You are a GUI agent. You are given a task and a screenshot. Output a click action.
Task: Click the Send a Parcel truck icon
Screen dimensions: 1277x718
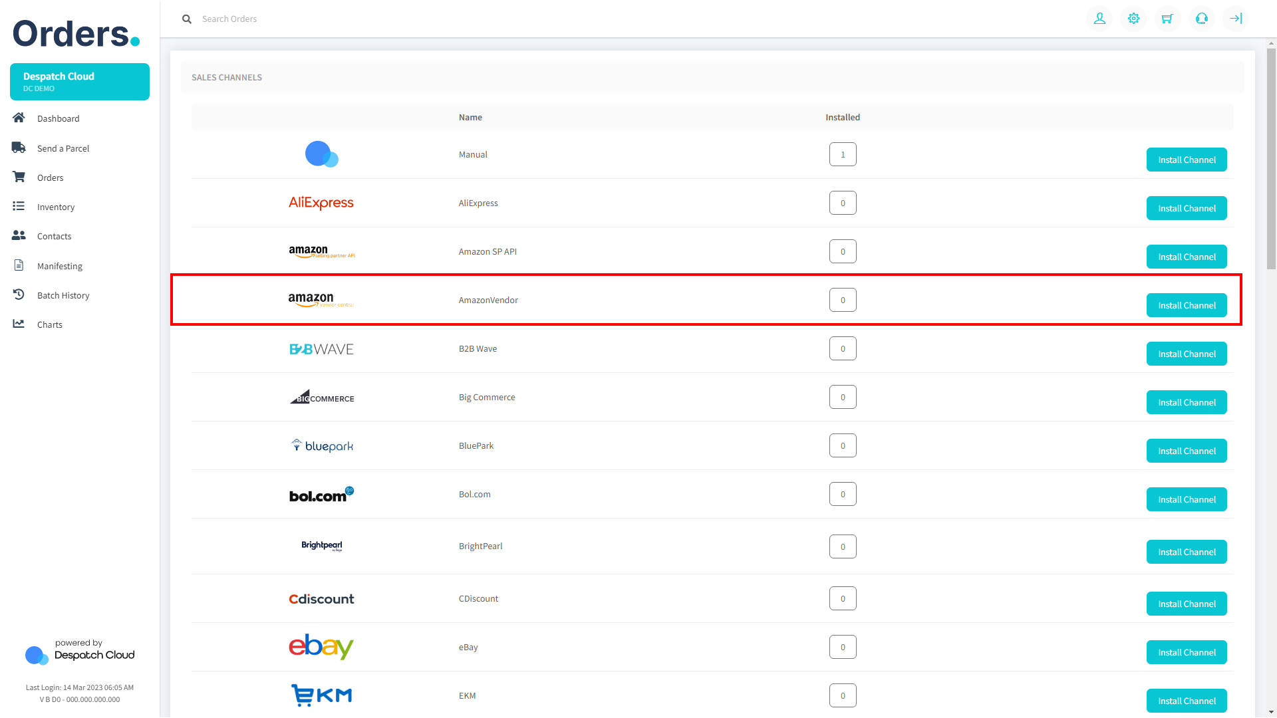coord(19,148)
